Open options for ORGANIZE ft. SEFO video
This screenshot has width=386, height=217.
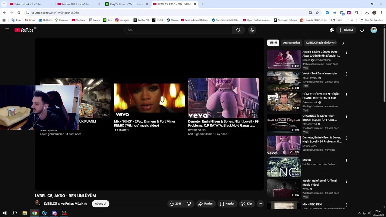click(x=346, y=116)
